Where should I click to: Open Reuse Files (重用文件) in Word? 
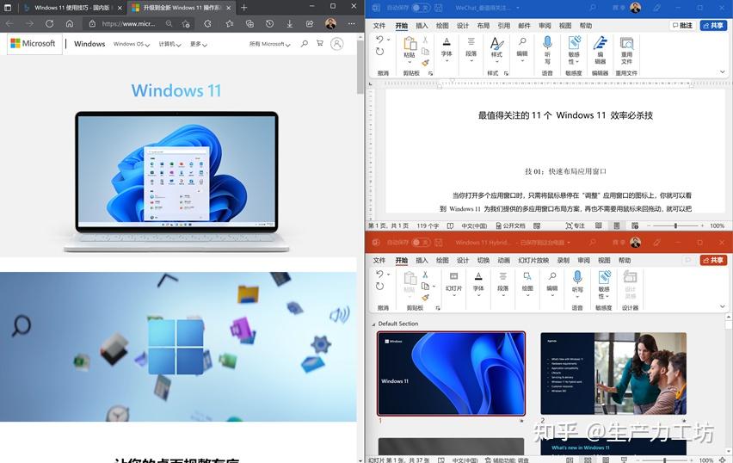pyautogui.click(x=626, y=51)
